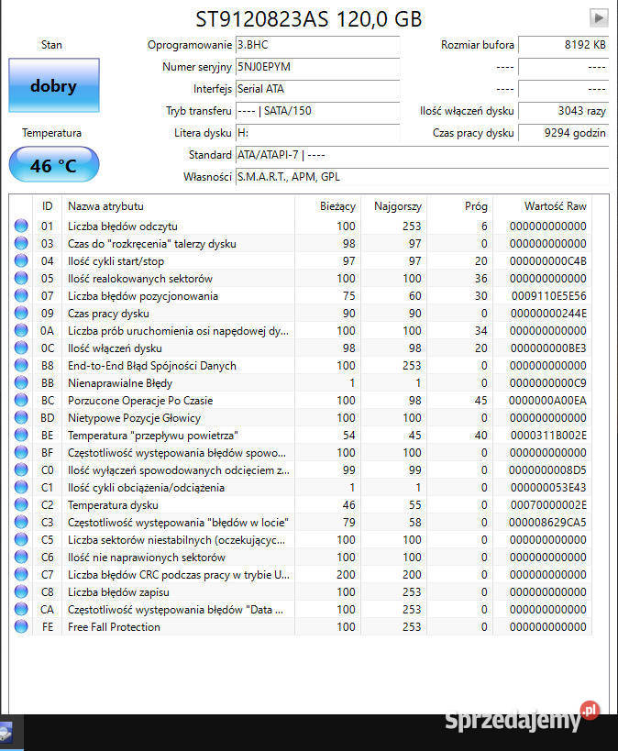The height and width of the screenshot is (751, 618).
Task: Click status orb for attribute BC row
Action: click(x=21, y=400)
